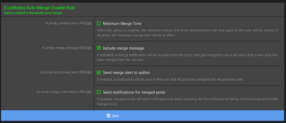Click the subtitle about double post merger options

point(33,13)
